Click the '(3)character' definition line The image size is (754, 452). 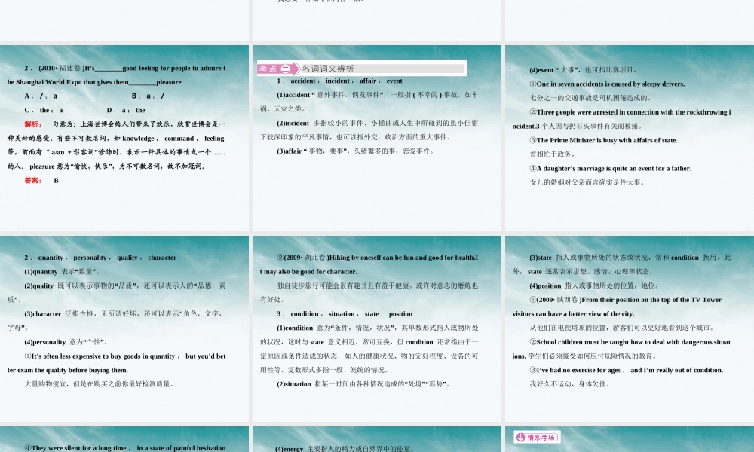pos(116,320)
